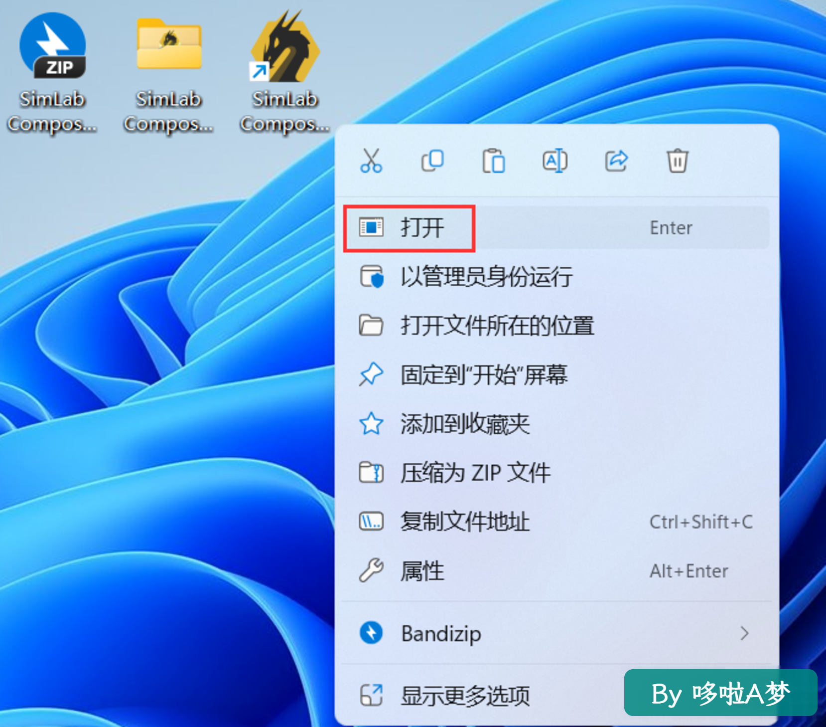The height and width of the screenshot is (727, 826).
Task: Choose 显示更多选项 menu entry
Action: (556, 695)
